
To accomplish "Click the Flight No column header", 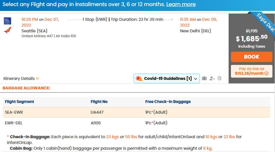I will (99, 102).
